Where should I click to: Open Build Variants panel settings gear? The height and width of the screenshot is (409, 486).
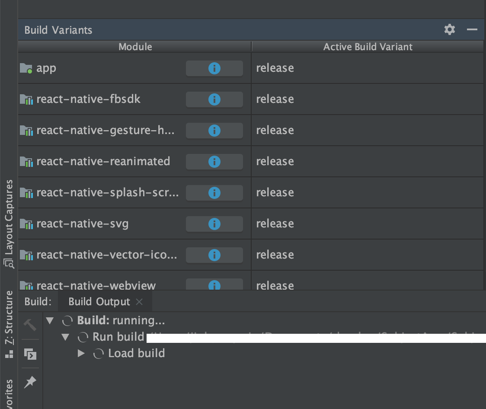coord(449,30)
